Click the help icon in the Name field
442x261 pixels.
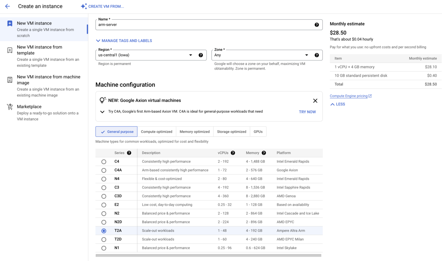click(x=317, y=25)
